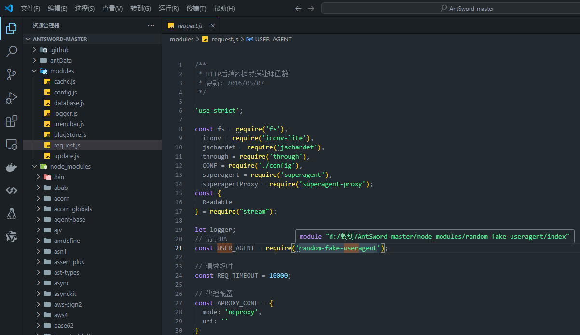
Task: Open the 终端(T) menu
Action: click(196, 8)
